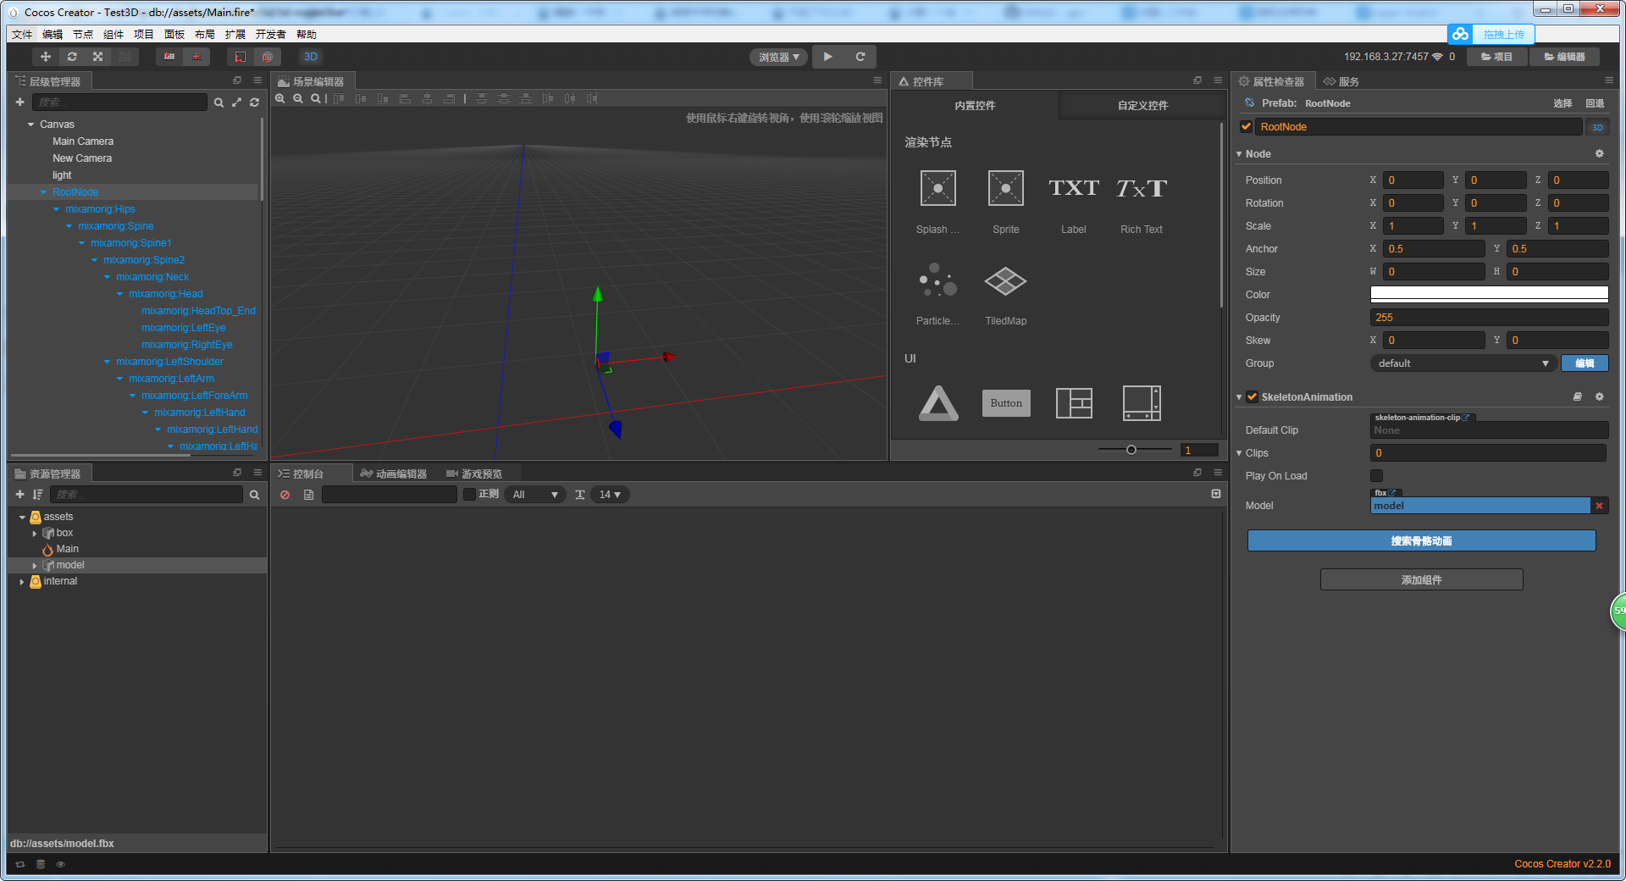Image resolution: width=1626 pixels, height=881 pixels.
Task: Open the 文件 menu
Action: coord(22,35)
